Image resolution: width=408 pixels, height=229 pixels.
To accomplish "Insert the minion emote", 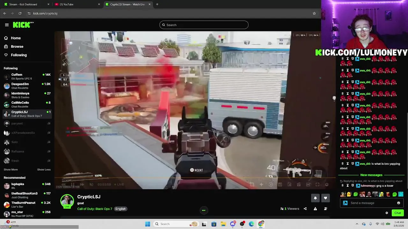I will 382,194.
